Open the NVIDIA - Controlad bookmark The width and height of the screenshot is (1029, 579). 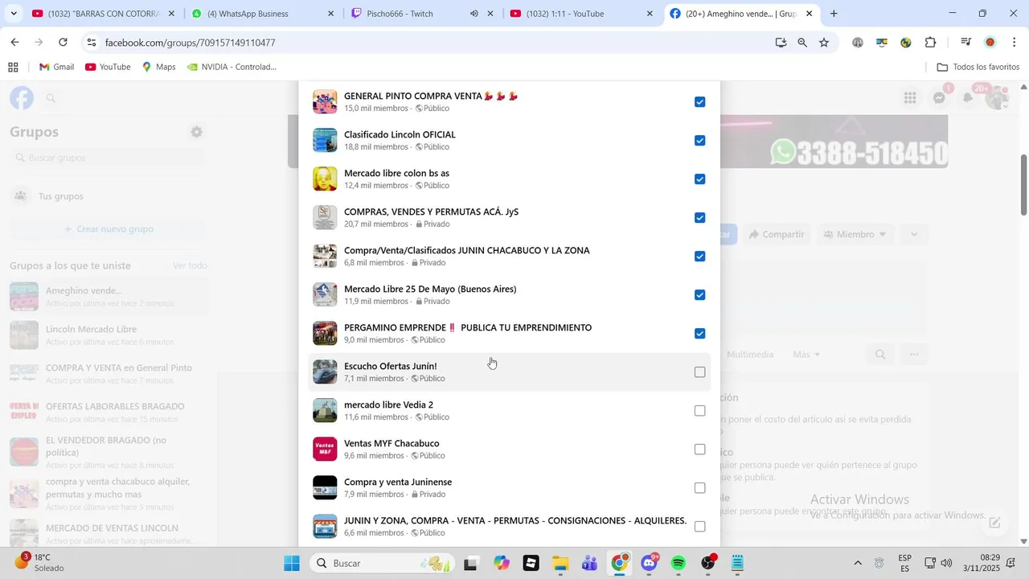click(232, 67)
